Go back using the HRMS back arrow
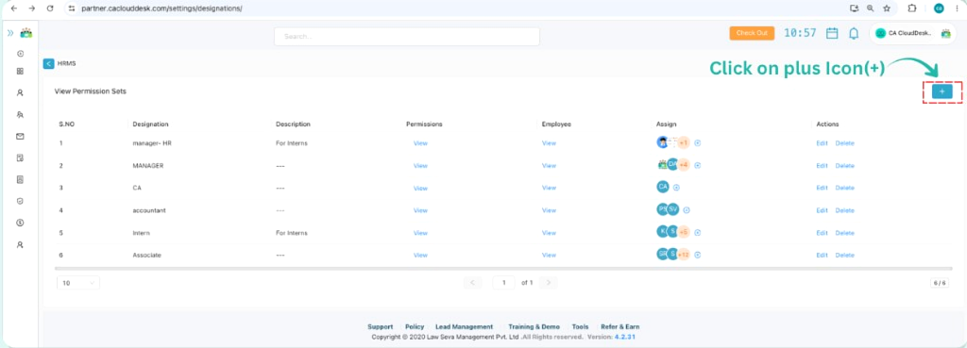Image resolution: width=967 pixels, height=348 pixels. click(49, 63)
